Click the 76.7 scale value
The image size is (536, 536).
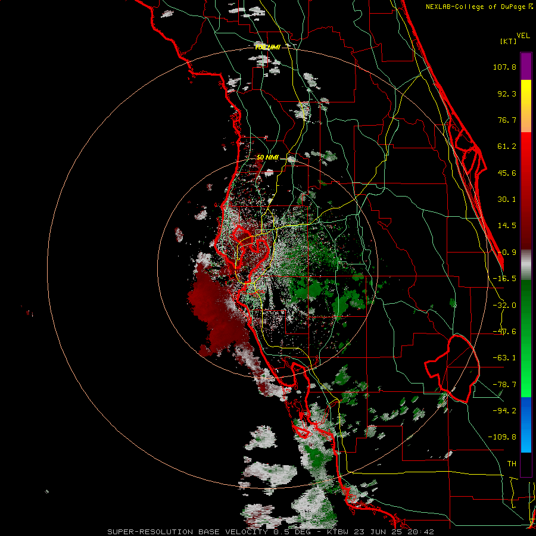click(x=507, y=120)
